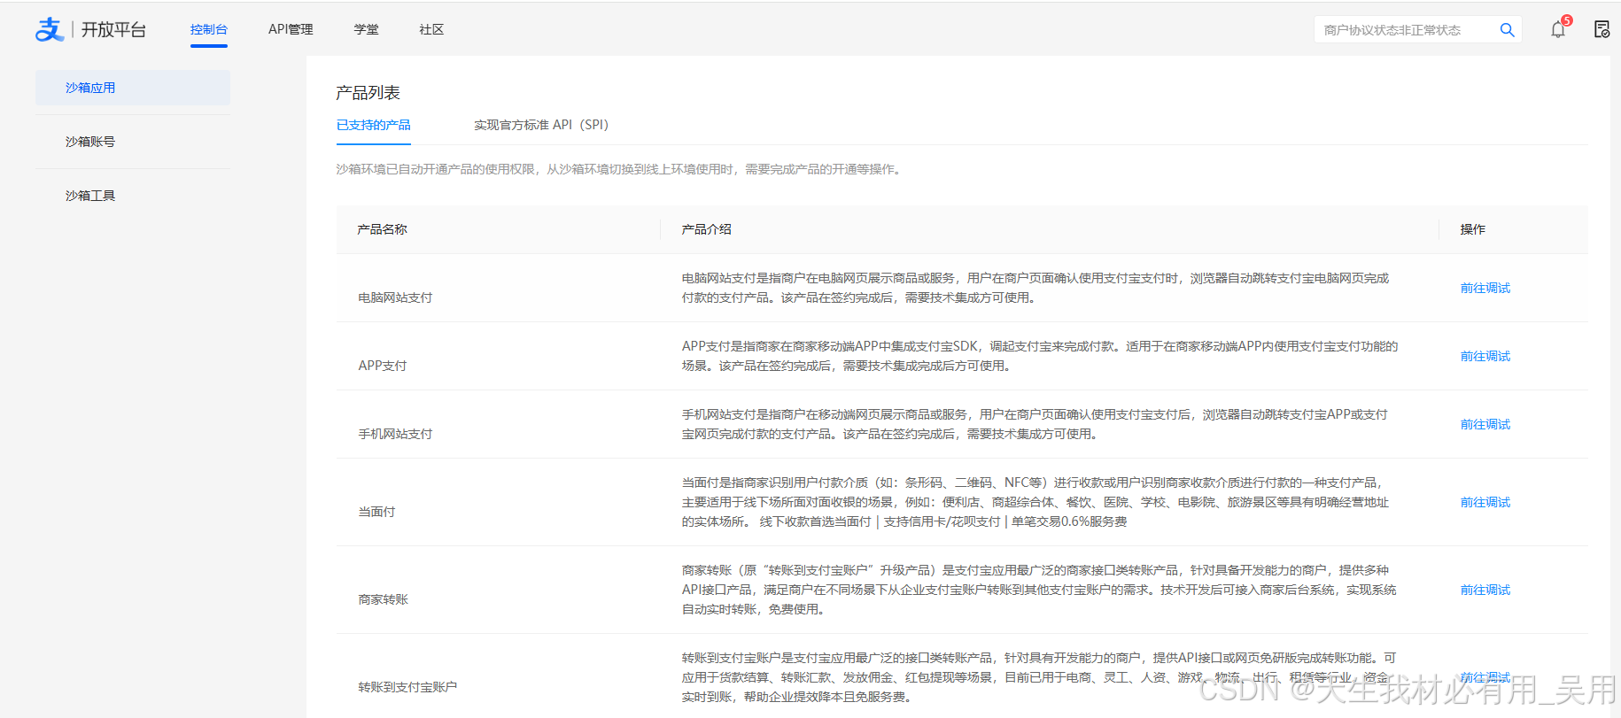Viewport: 1621px width, 718px height.
Task: Open the 社区 menu
Action: point(431,29)
